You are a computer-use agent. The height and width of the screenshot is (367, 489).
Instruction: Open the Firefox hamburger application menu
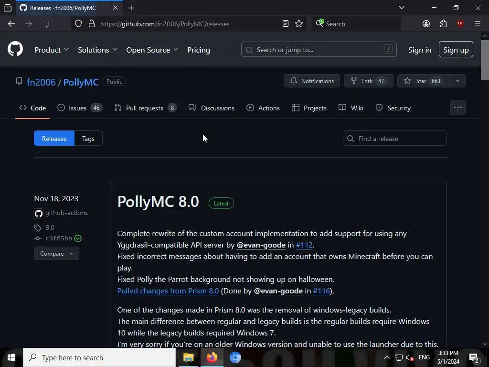coord(478,24)
